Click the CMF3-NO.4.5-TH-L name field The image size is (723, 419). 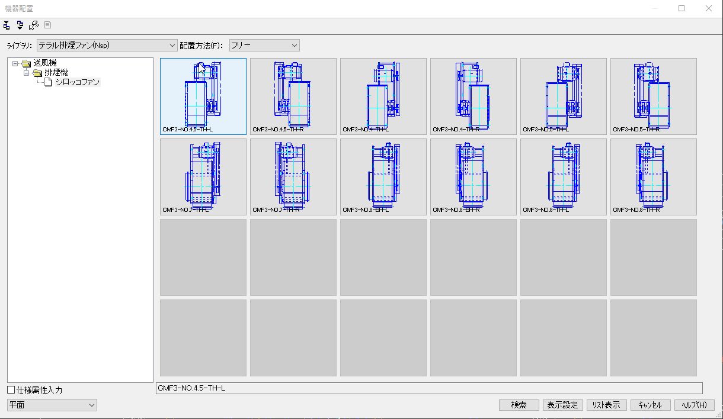point(429,388)
